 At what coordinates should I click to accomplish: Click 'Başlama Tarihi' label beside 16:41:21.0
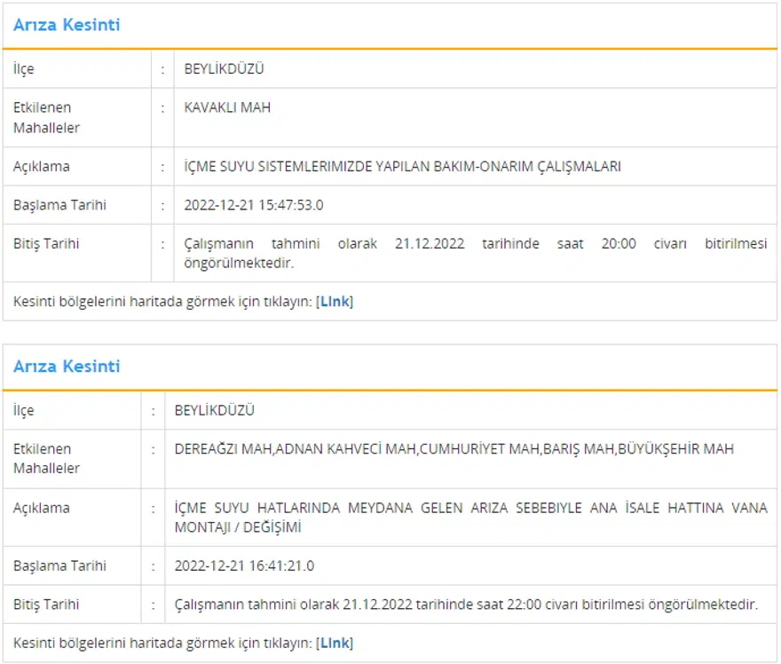tap(59, 565)
